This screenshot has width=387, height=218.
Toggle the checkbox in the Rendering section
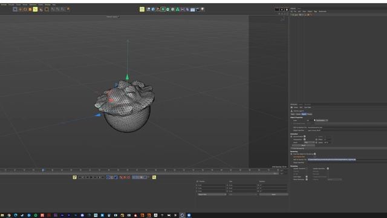(314, 154)
